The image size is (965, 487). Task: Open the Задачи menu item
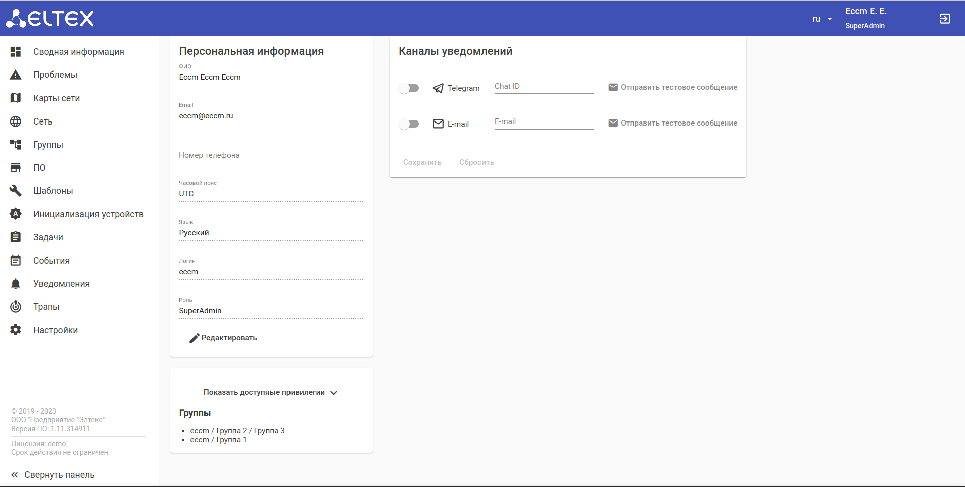[x=48, y=237]
